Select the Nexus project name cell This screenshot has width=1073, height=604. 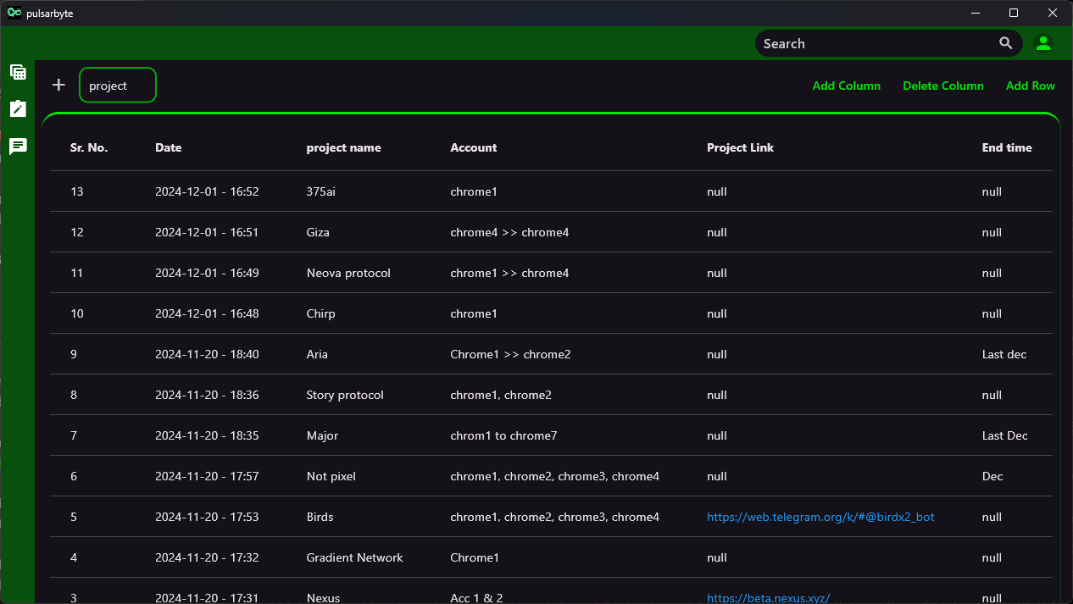coord(323,598)
